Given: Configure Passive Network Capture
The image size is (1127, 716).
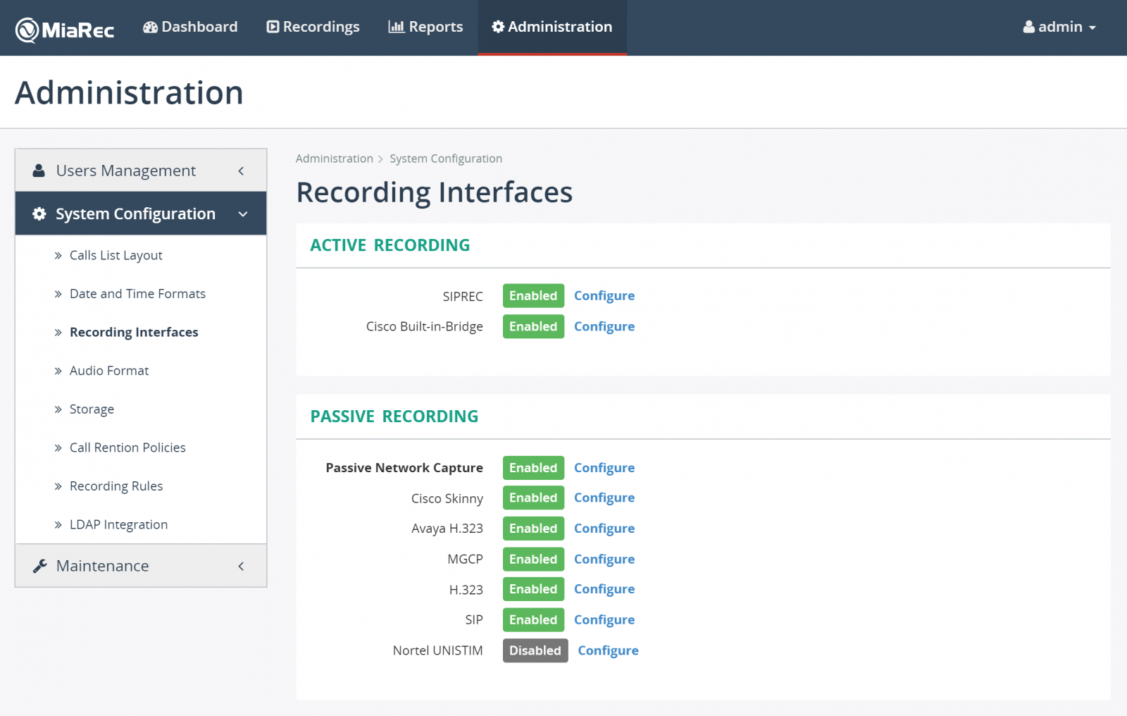Looking at the screenshot, I should [x=604, y=468].
